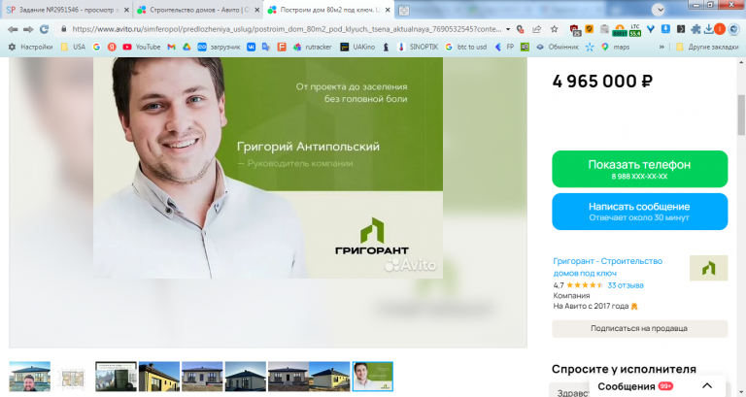Bookmark this page with the star icon
This screenshot has height=397, width=746.
(555, 29)
